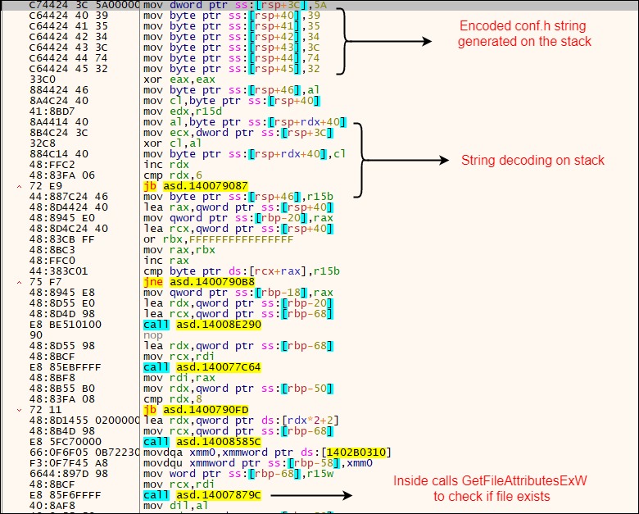Image resolution: width=639 pixels, height=514 pixels.
Task: Click the upward jump arrow beside 72 E9
Action: [20, 187]
